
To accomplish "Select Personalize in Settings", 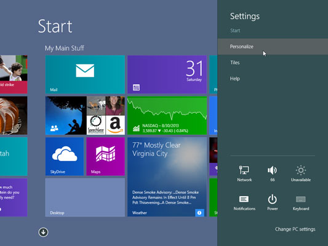I will [x=273, y=46].
